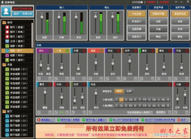
Task: Select 女声 as singing voice
Action: pos(129,91)
